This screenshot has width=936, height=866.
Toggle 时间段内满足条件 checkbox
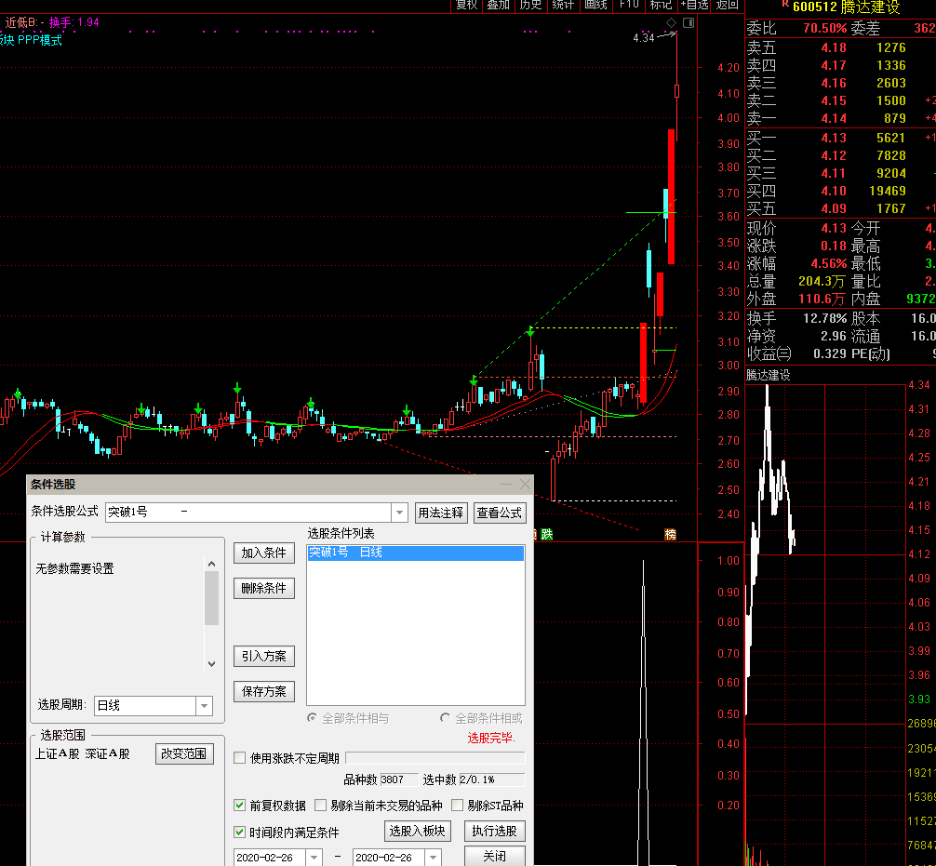tap(240, 832)
